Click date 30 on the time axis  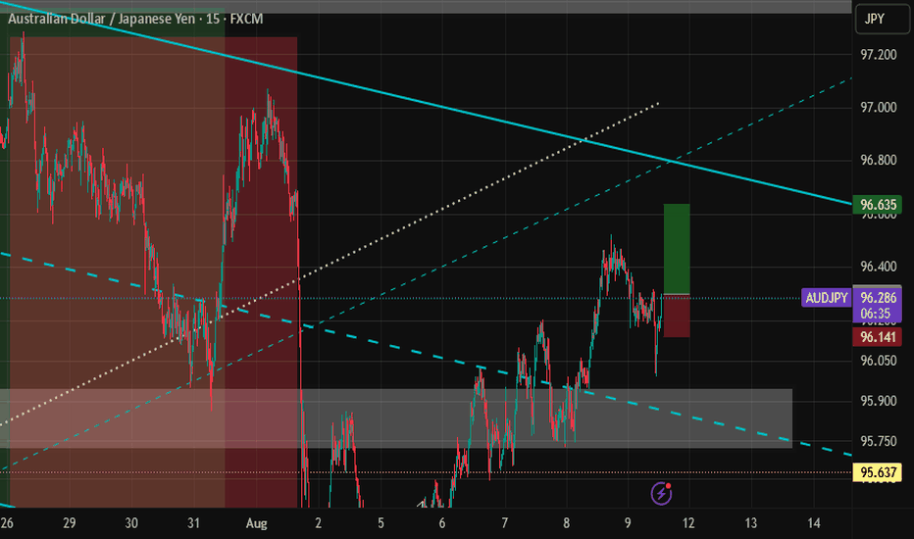pyautogui.click(x=131, y=522)
